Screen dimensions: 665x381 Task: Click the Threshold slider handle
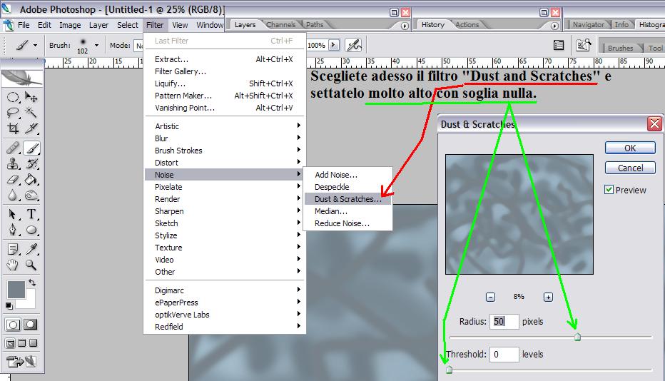click(x=450, y=370)
